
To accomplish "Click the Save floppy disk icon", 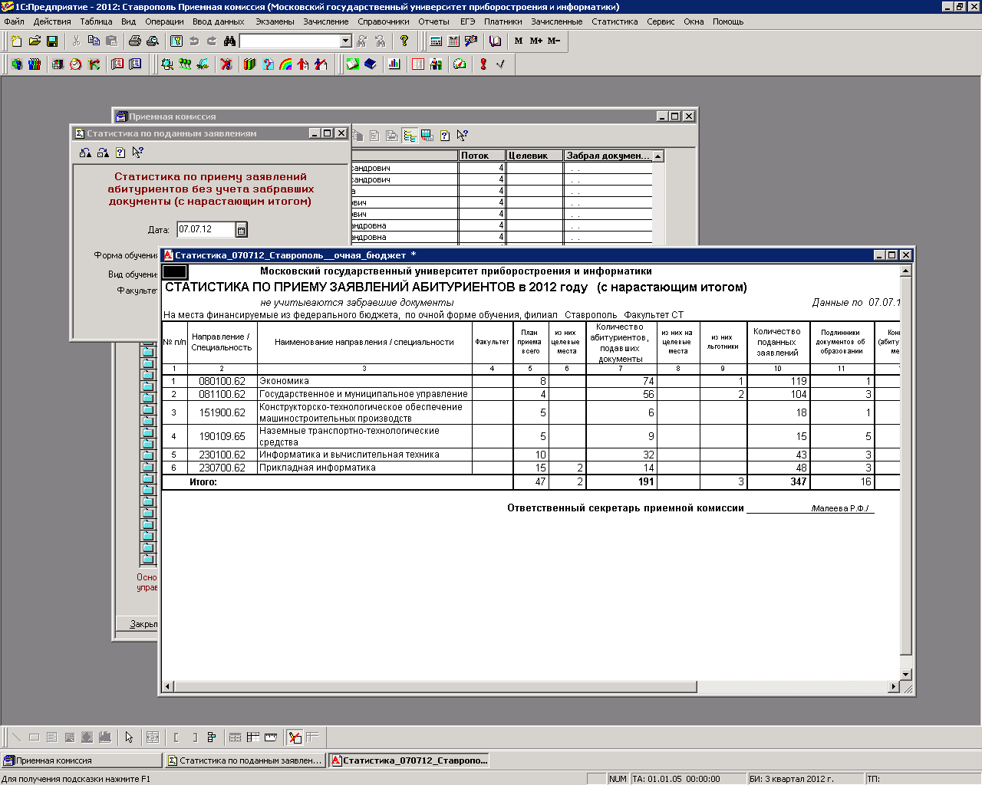I will tap(52, 41).
